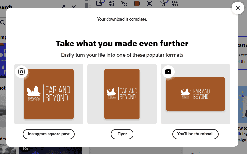Click the rounded square icon in toolbar

point(150,3)
